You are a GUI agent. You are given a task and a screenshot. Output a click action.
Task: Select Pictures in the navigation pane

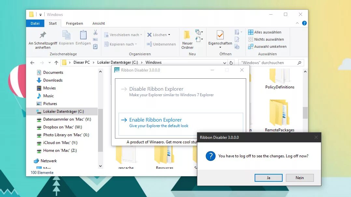click(x=50, y=104)
